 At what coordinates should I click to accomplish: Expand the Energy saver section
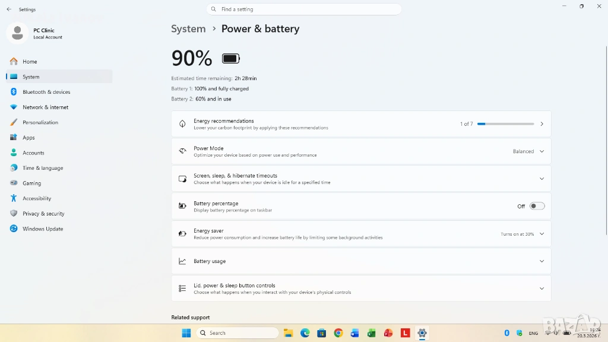(361, 234)
